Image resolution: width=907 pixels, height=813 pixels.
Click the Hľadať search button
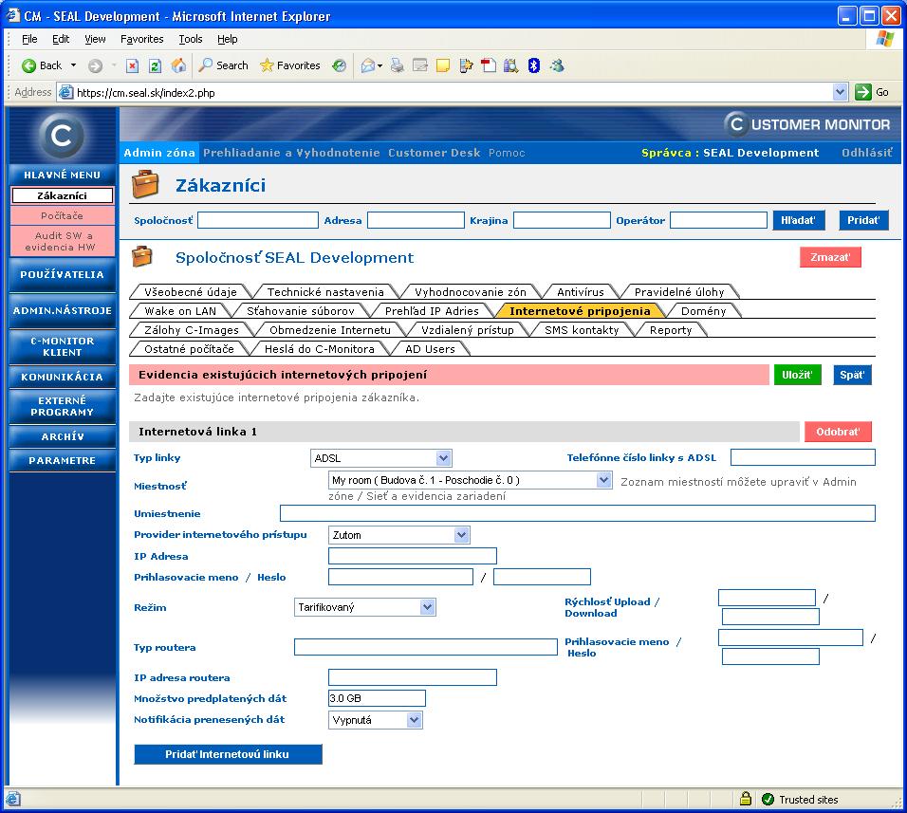coord(798,220)
